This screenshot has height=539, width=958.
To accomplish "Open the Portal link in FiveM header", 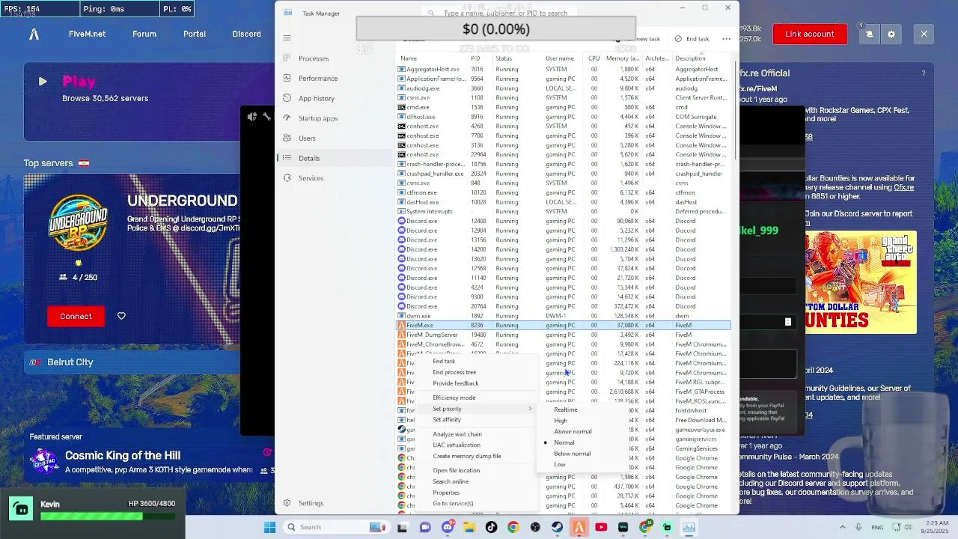I will [x=195, y=34].
